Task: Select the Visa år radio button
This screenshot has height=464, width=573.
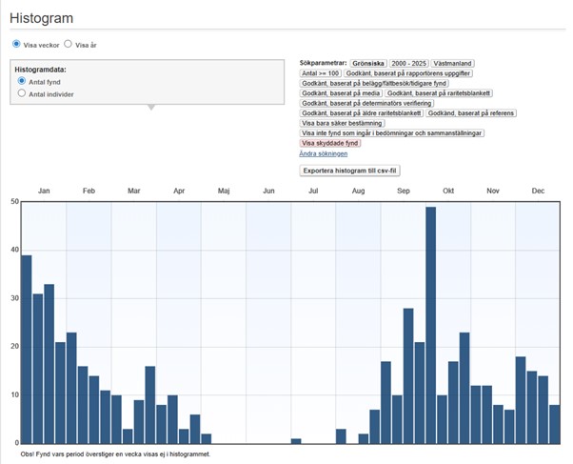Action: [x=68, y=44]
